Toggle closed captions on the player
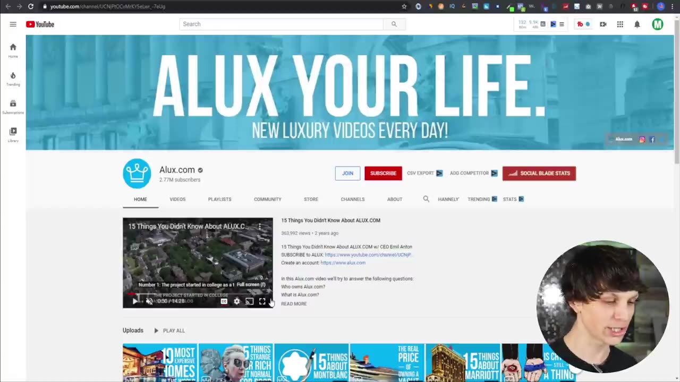Screen dimensions: 680x382 [x=224, y=301]
